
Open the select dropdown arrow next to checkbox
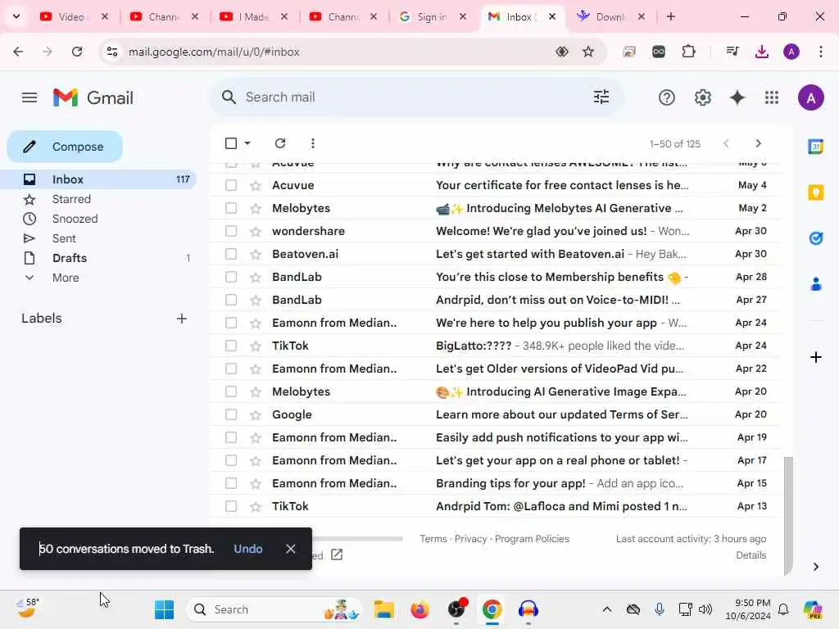coord(247,143)
